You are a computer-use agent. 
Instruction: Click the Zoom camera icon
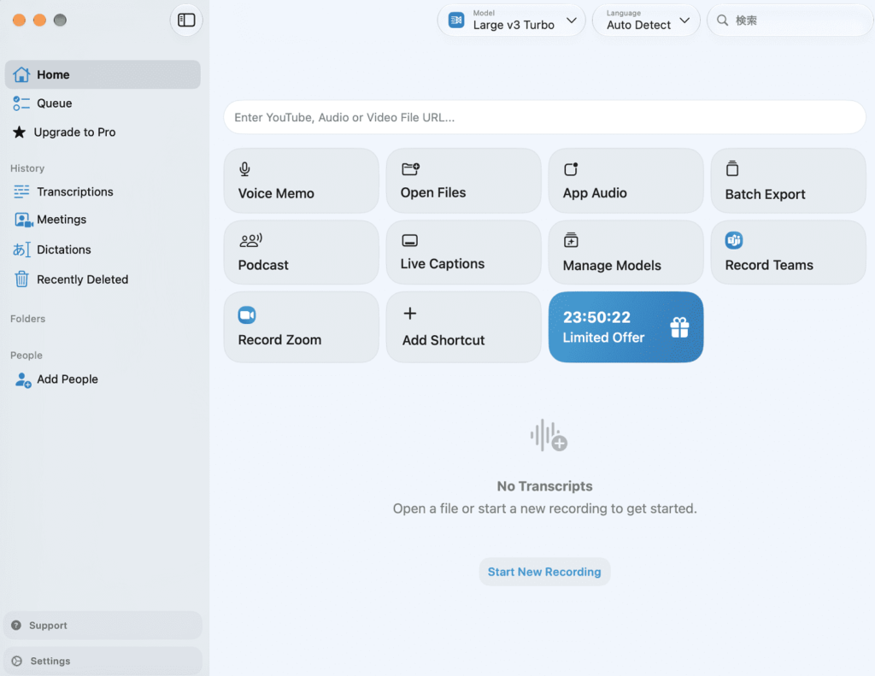point(247,314)
